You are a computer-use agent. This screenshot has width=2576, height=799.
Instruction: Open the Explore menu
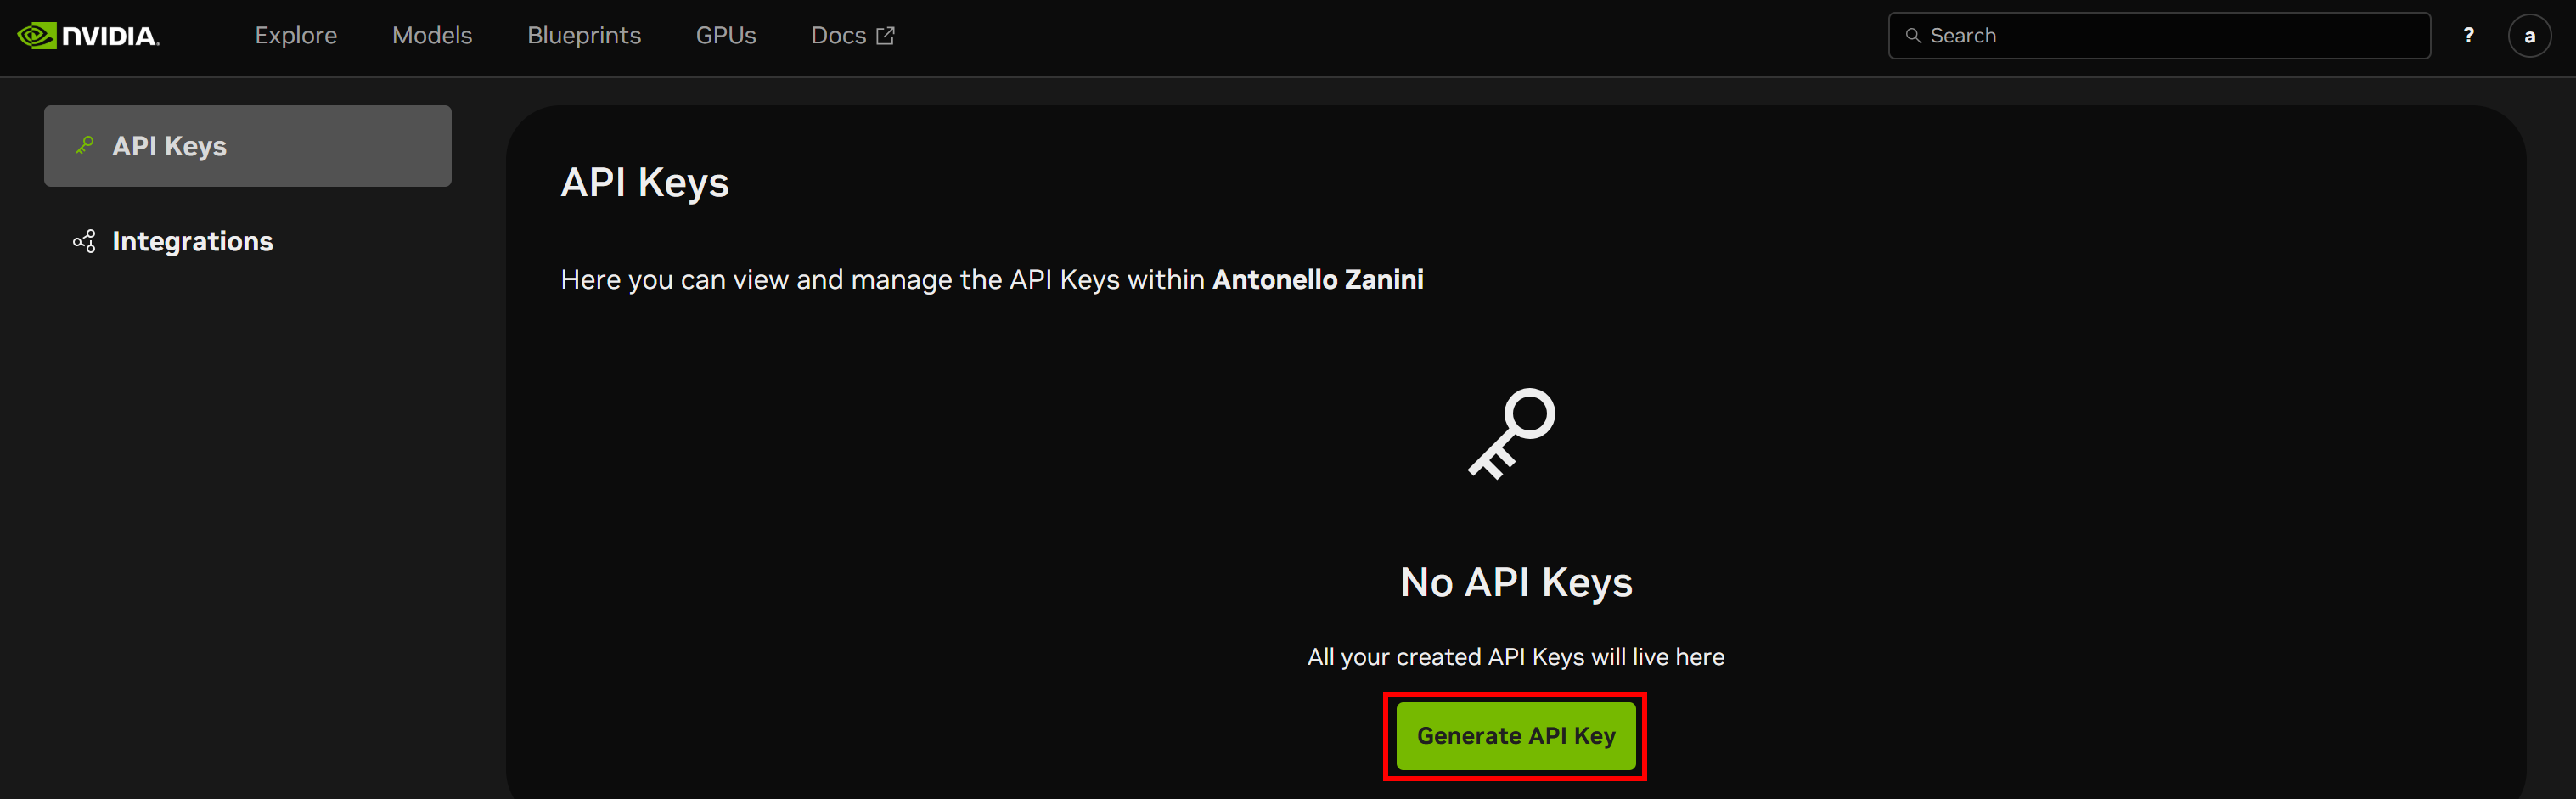(295, 35)
